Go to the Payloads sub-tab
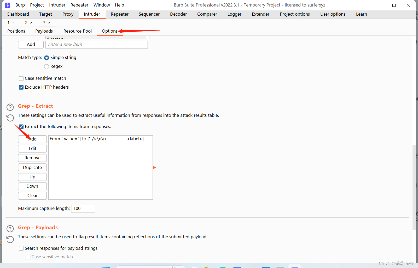The width and height of the screenshot is (418, 268). (x=44, y=31)
